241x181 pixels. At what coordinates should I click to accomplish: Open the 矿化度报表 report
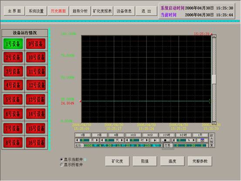pos(102,11)
